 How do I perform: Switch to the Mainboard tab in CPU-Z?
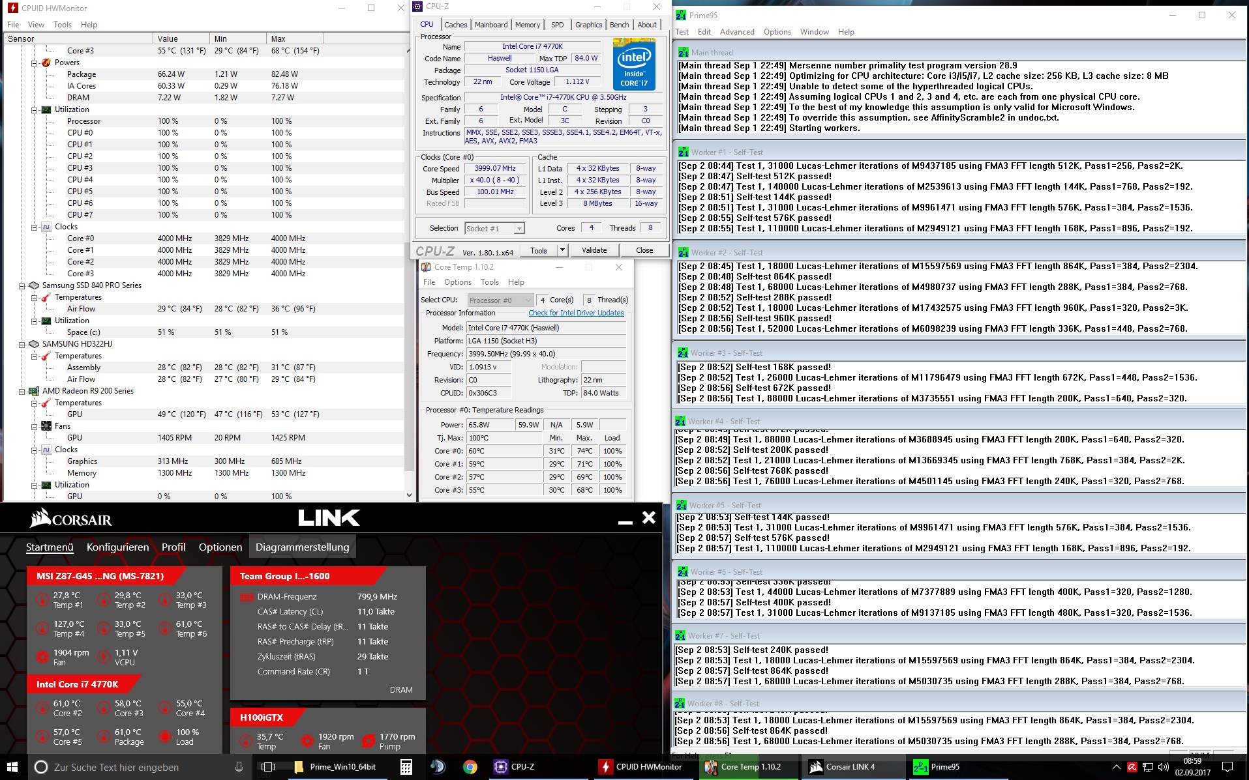(491, 25)
